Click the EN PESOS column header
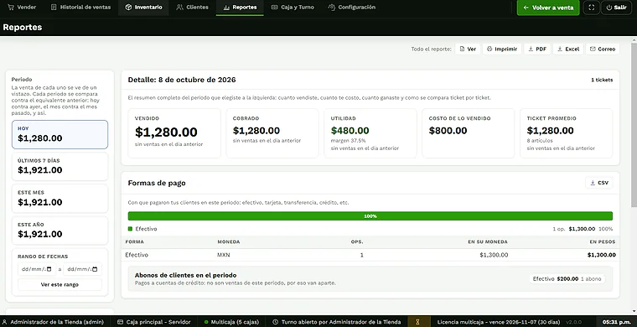The height and width of the screenshot is (327, 637). tap(603, 241)
